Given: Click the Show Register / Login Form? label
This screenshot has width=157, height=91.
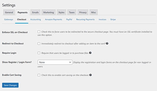Looking at the screenshot, I should (17, 62).
